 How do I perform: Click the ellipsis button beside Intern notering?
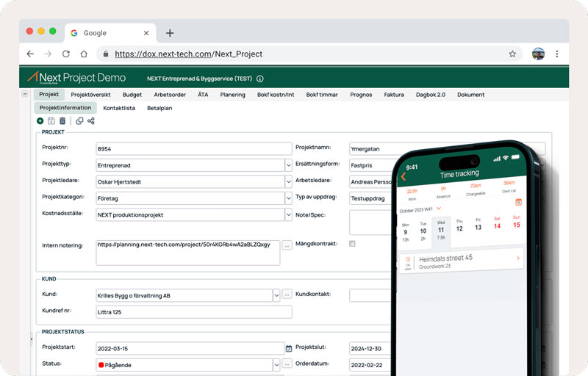(287, 245)
